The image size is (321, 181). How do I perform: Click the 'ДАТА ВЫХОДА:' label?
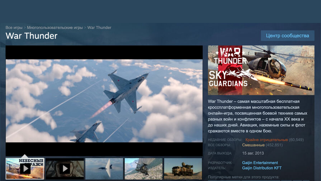click(220, 153)
